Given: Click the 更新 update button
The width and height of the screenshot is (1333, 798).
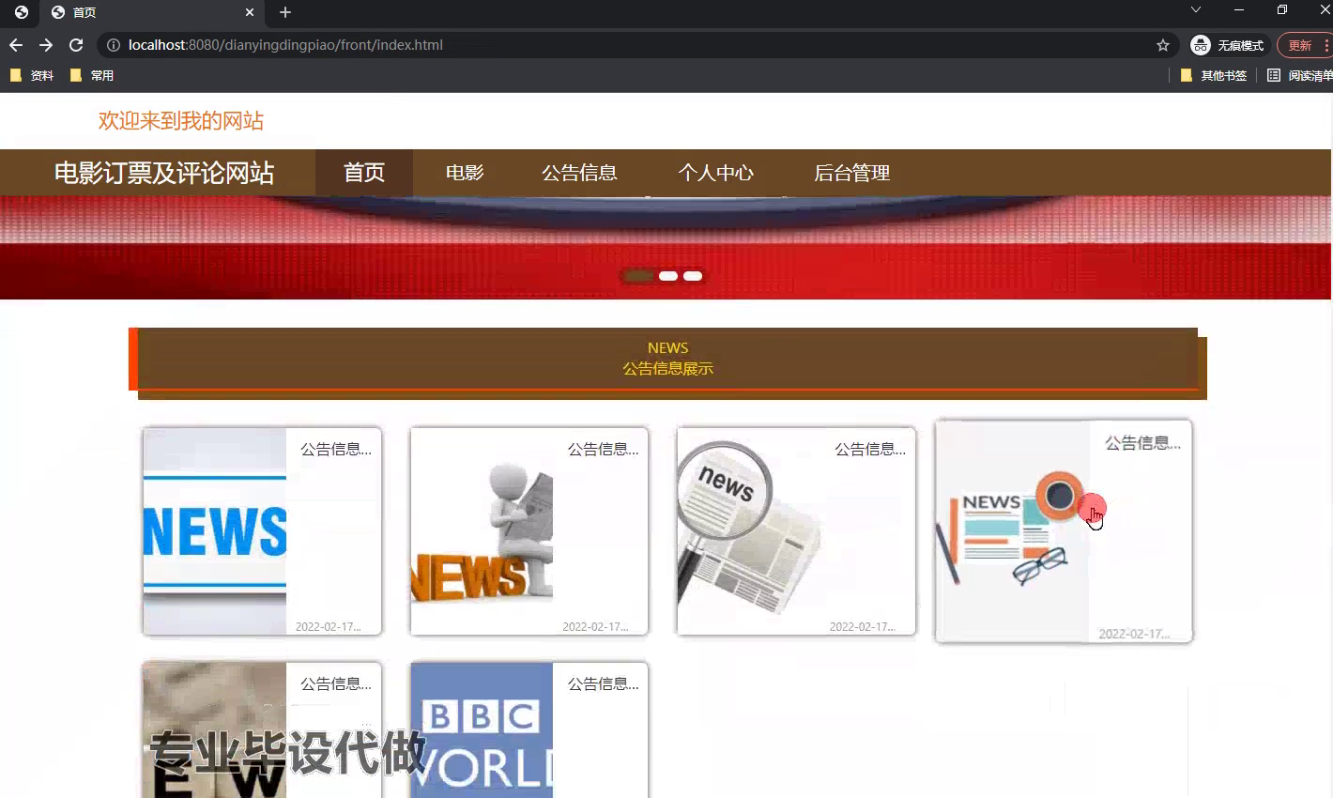Looking at the screenshot, I should point(1303,45).
